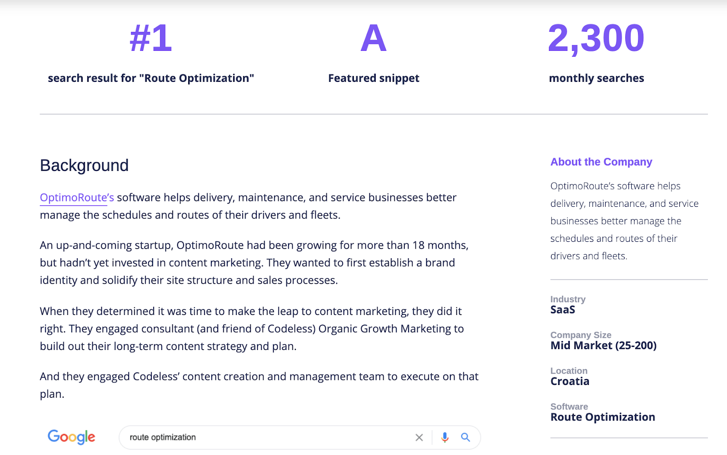
Task: Click the Industry label in sidebar
Action: (568, 299)
